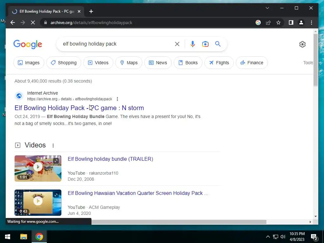Submit search with the magnifier icon
Image resolution: width=324 pixels, height=243 pixels.
[x=218, y=44]
